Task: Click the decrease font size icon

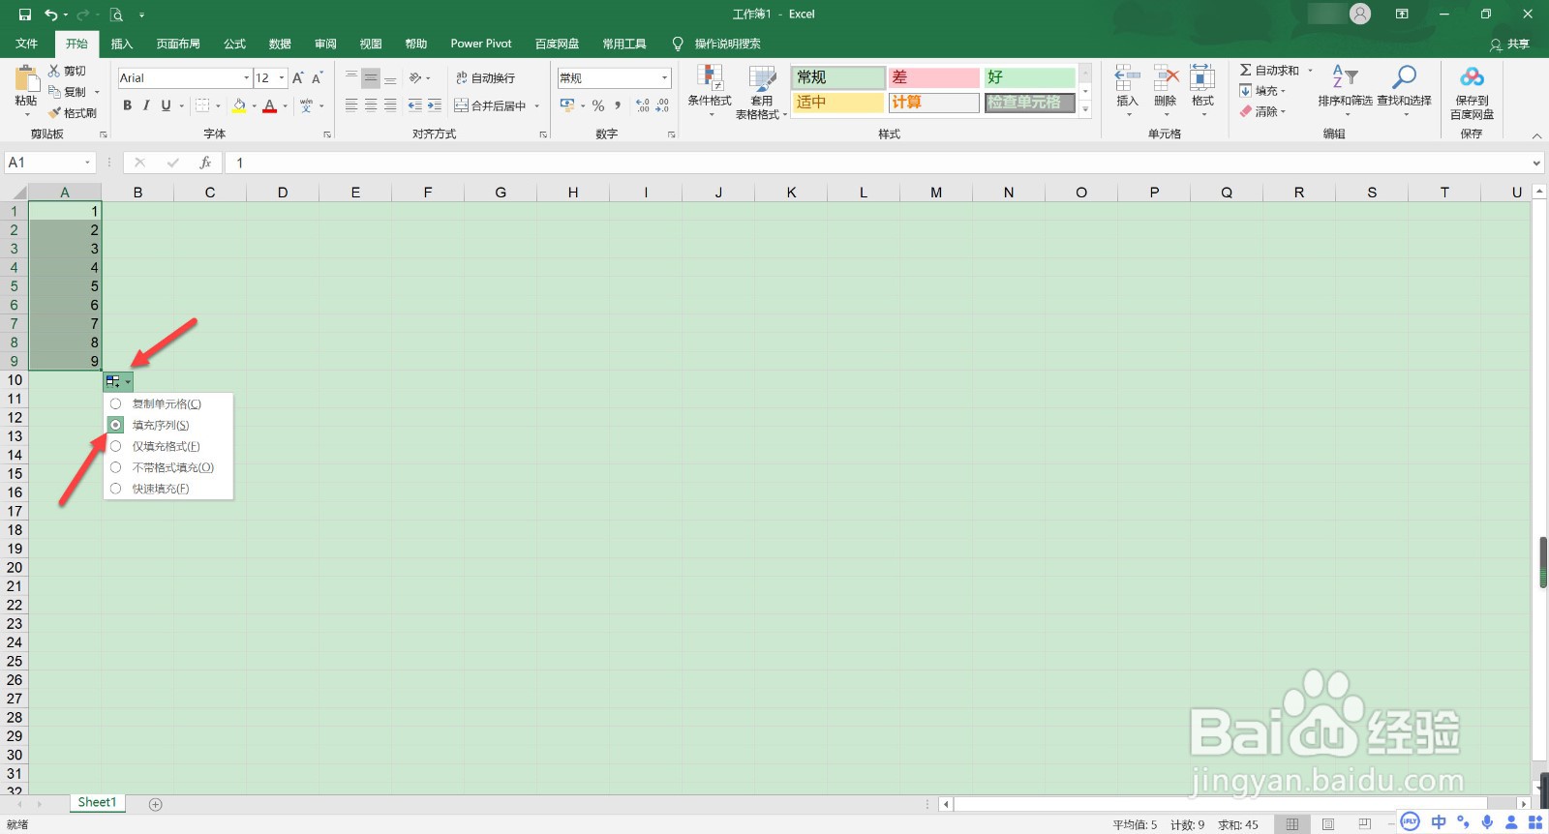Action: pos(317,77)
